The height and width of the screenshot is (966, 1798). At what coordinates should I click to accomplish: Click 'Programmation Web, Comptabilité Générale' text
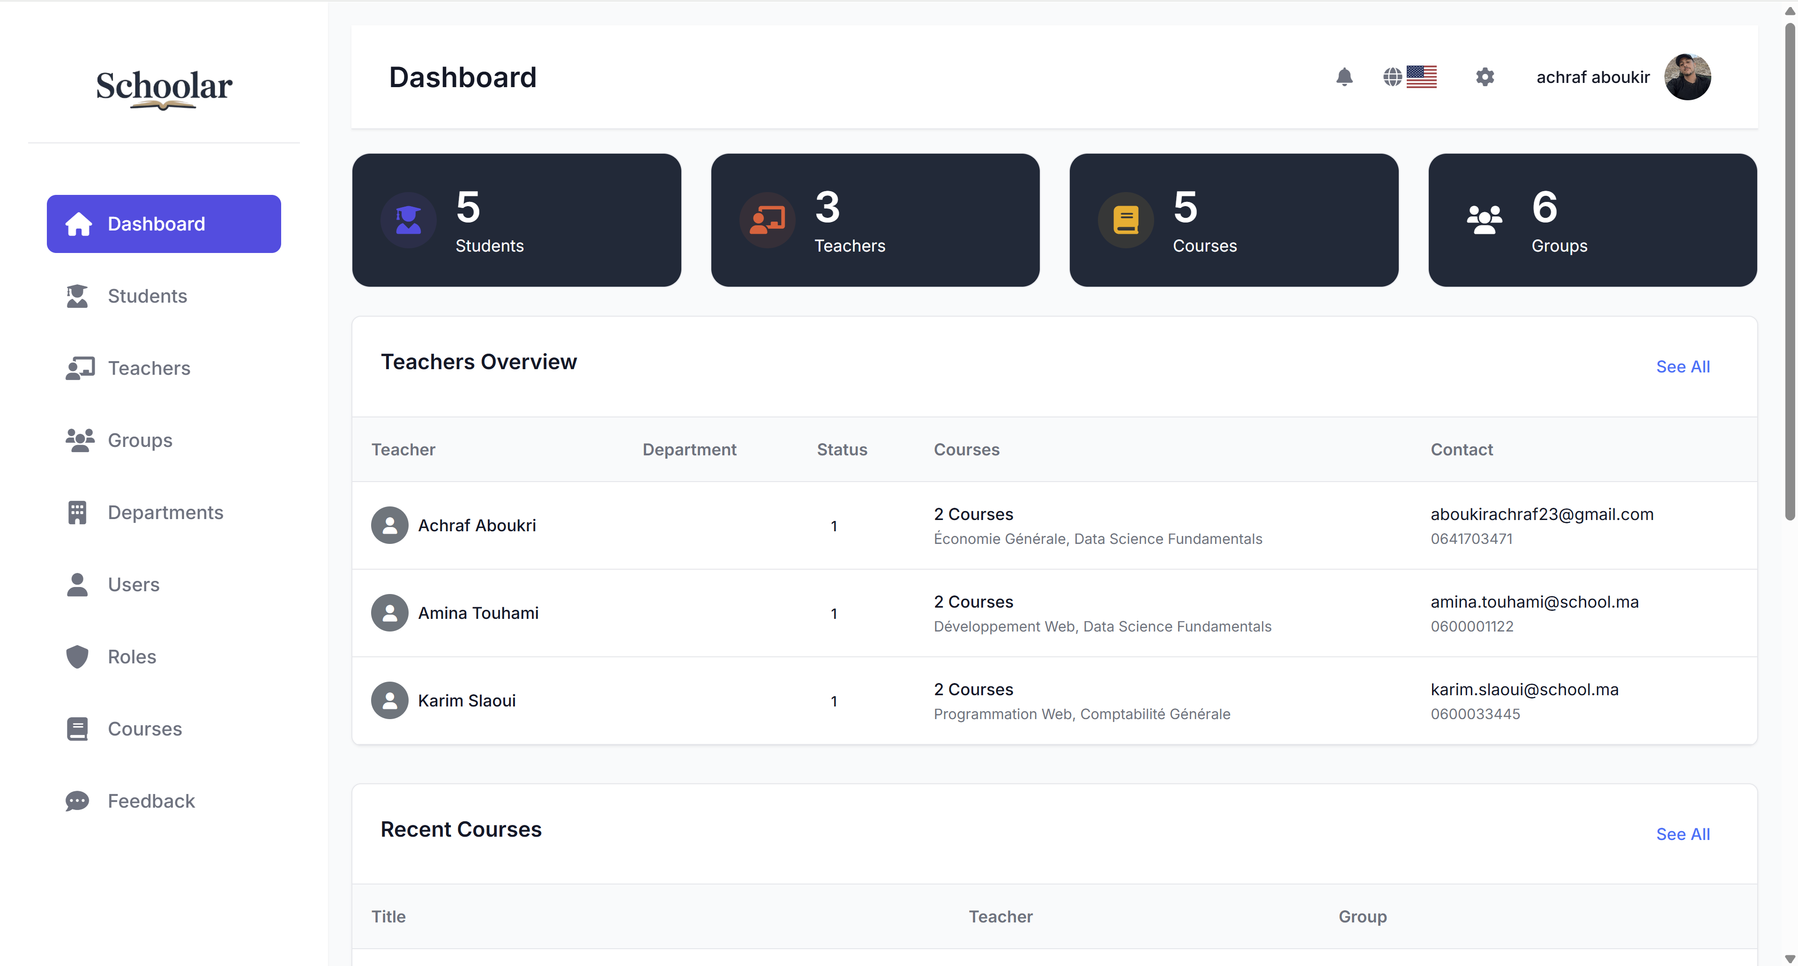pos(1082,714)
